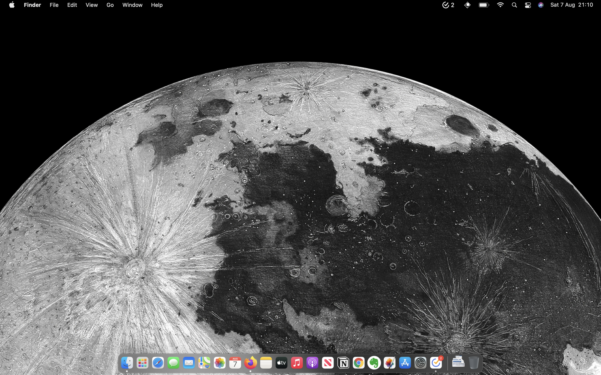The width and height of the screenshot is (601, 375).
Task: Open the Apple menu
Action: (x=12, y=5)
